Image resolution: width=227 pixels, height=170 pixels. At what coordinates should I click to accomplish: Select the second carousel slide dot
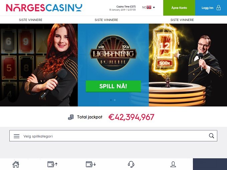[x=115, y=100]
